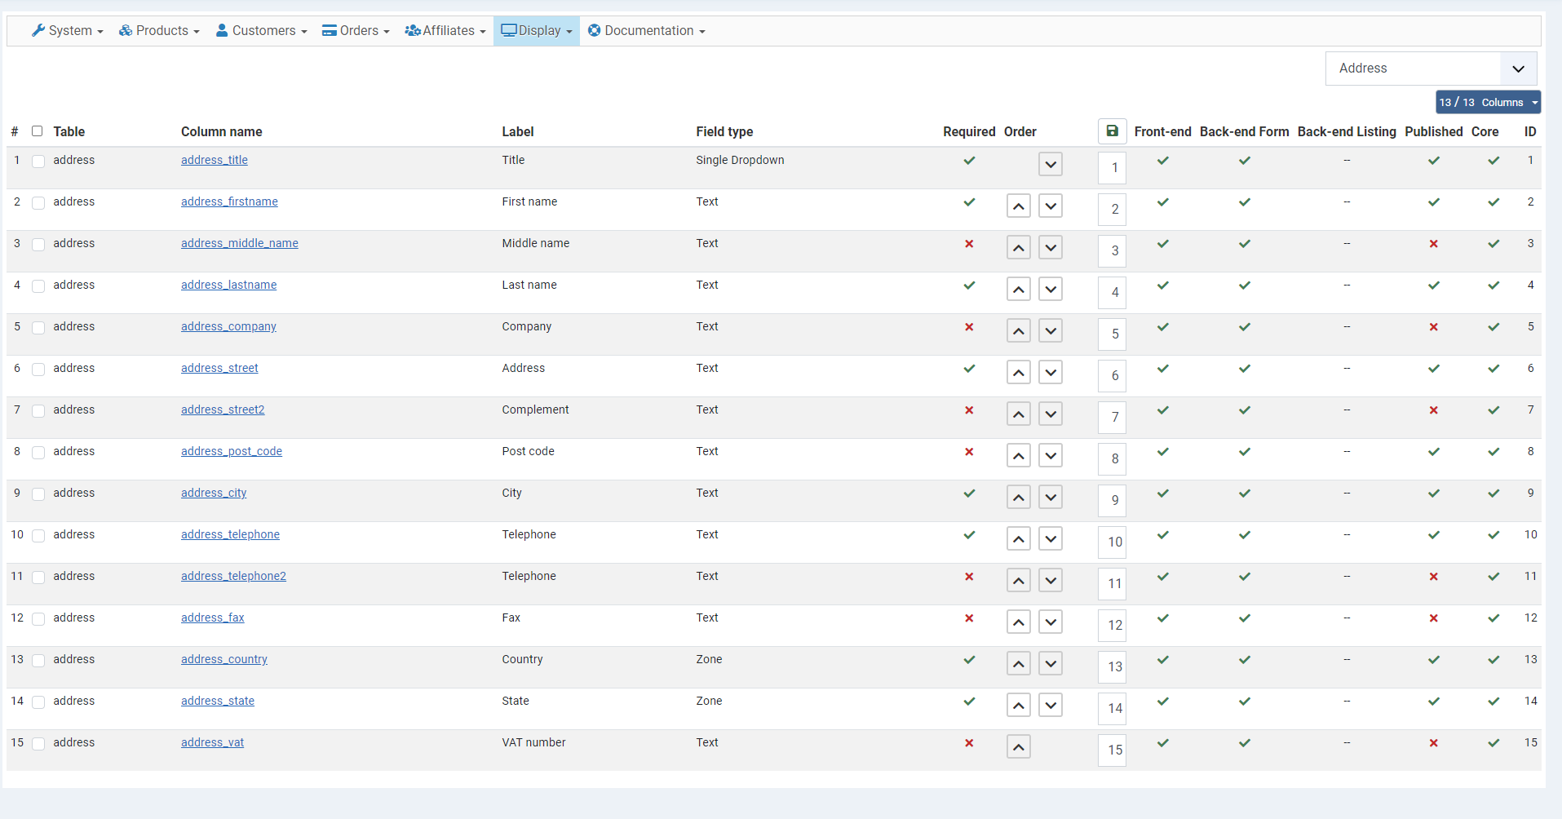Select checkbox for address_street row
The image size is (1562, 819).
[38, 370]
